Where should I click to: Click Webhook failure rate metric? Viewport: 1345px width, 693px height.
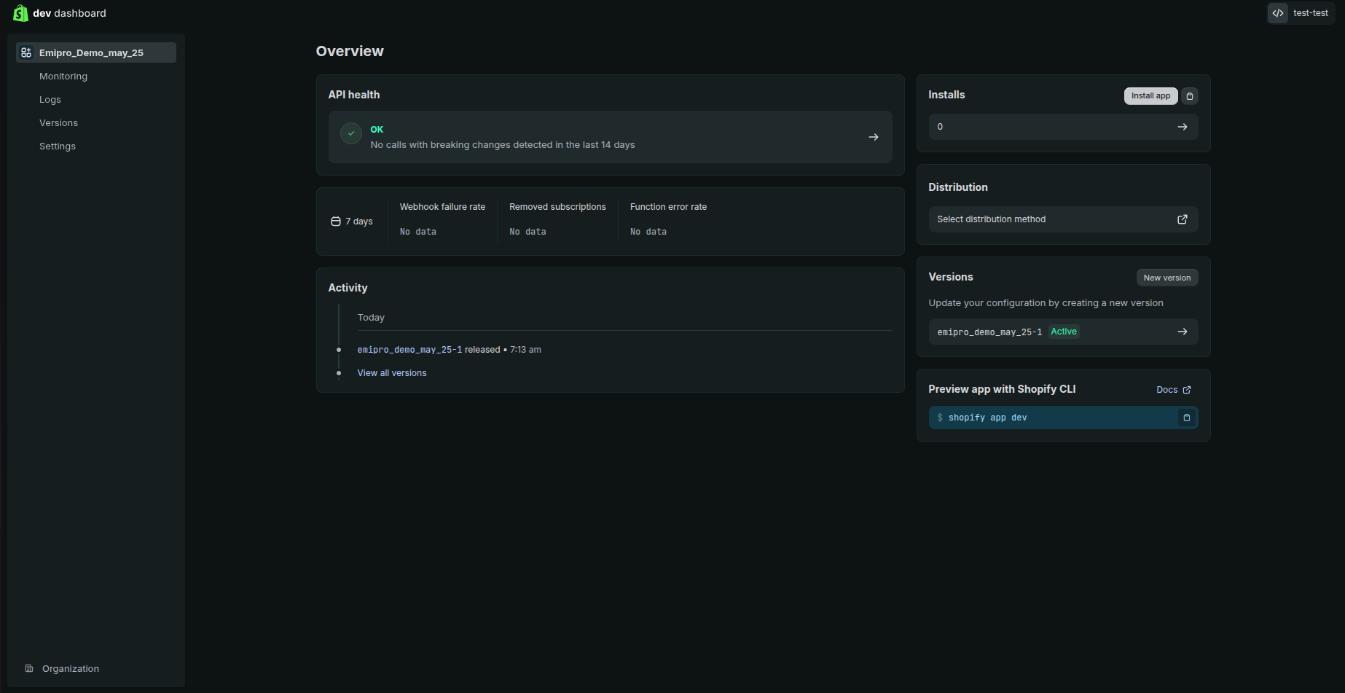click(x=442, y=219)
